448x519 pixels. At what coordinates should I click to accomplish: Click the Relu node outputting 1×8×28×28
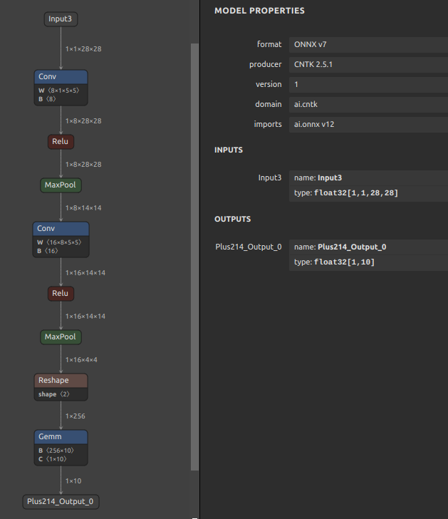click(61, 141)
